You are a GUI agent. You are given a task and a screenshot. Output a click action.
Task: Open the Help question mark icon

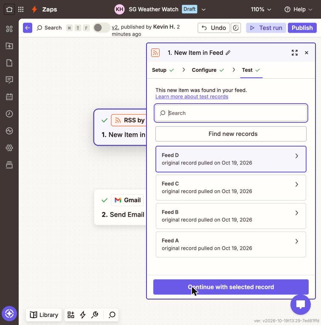[287, 9]
